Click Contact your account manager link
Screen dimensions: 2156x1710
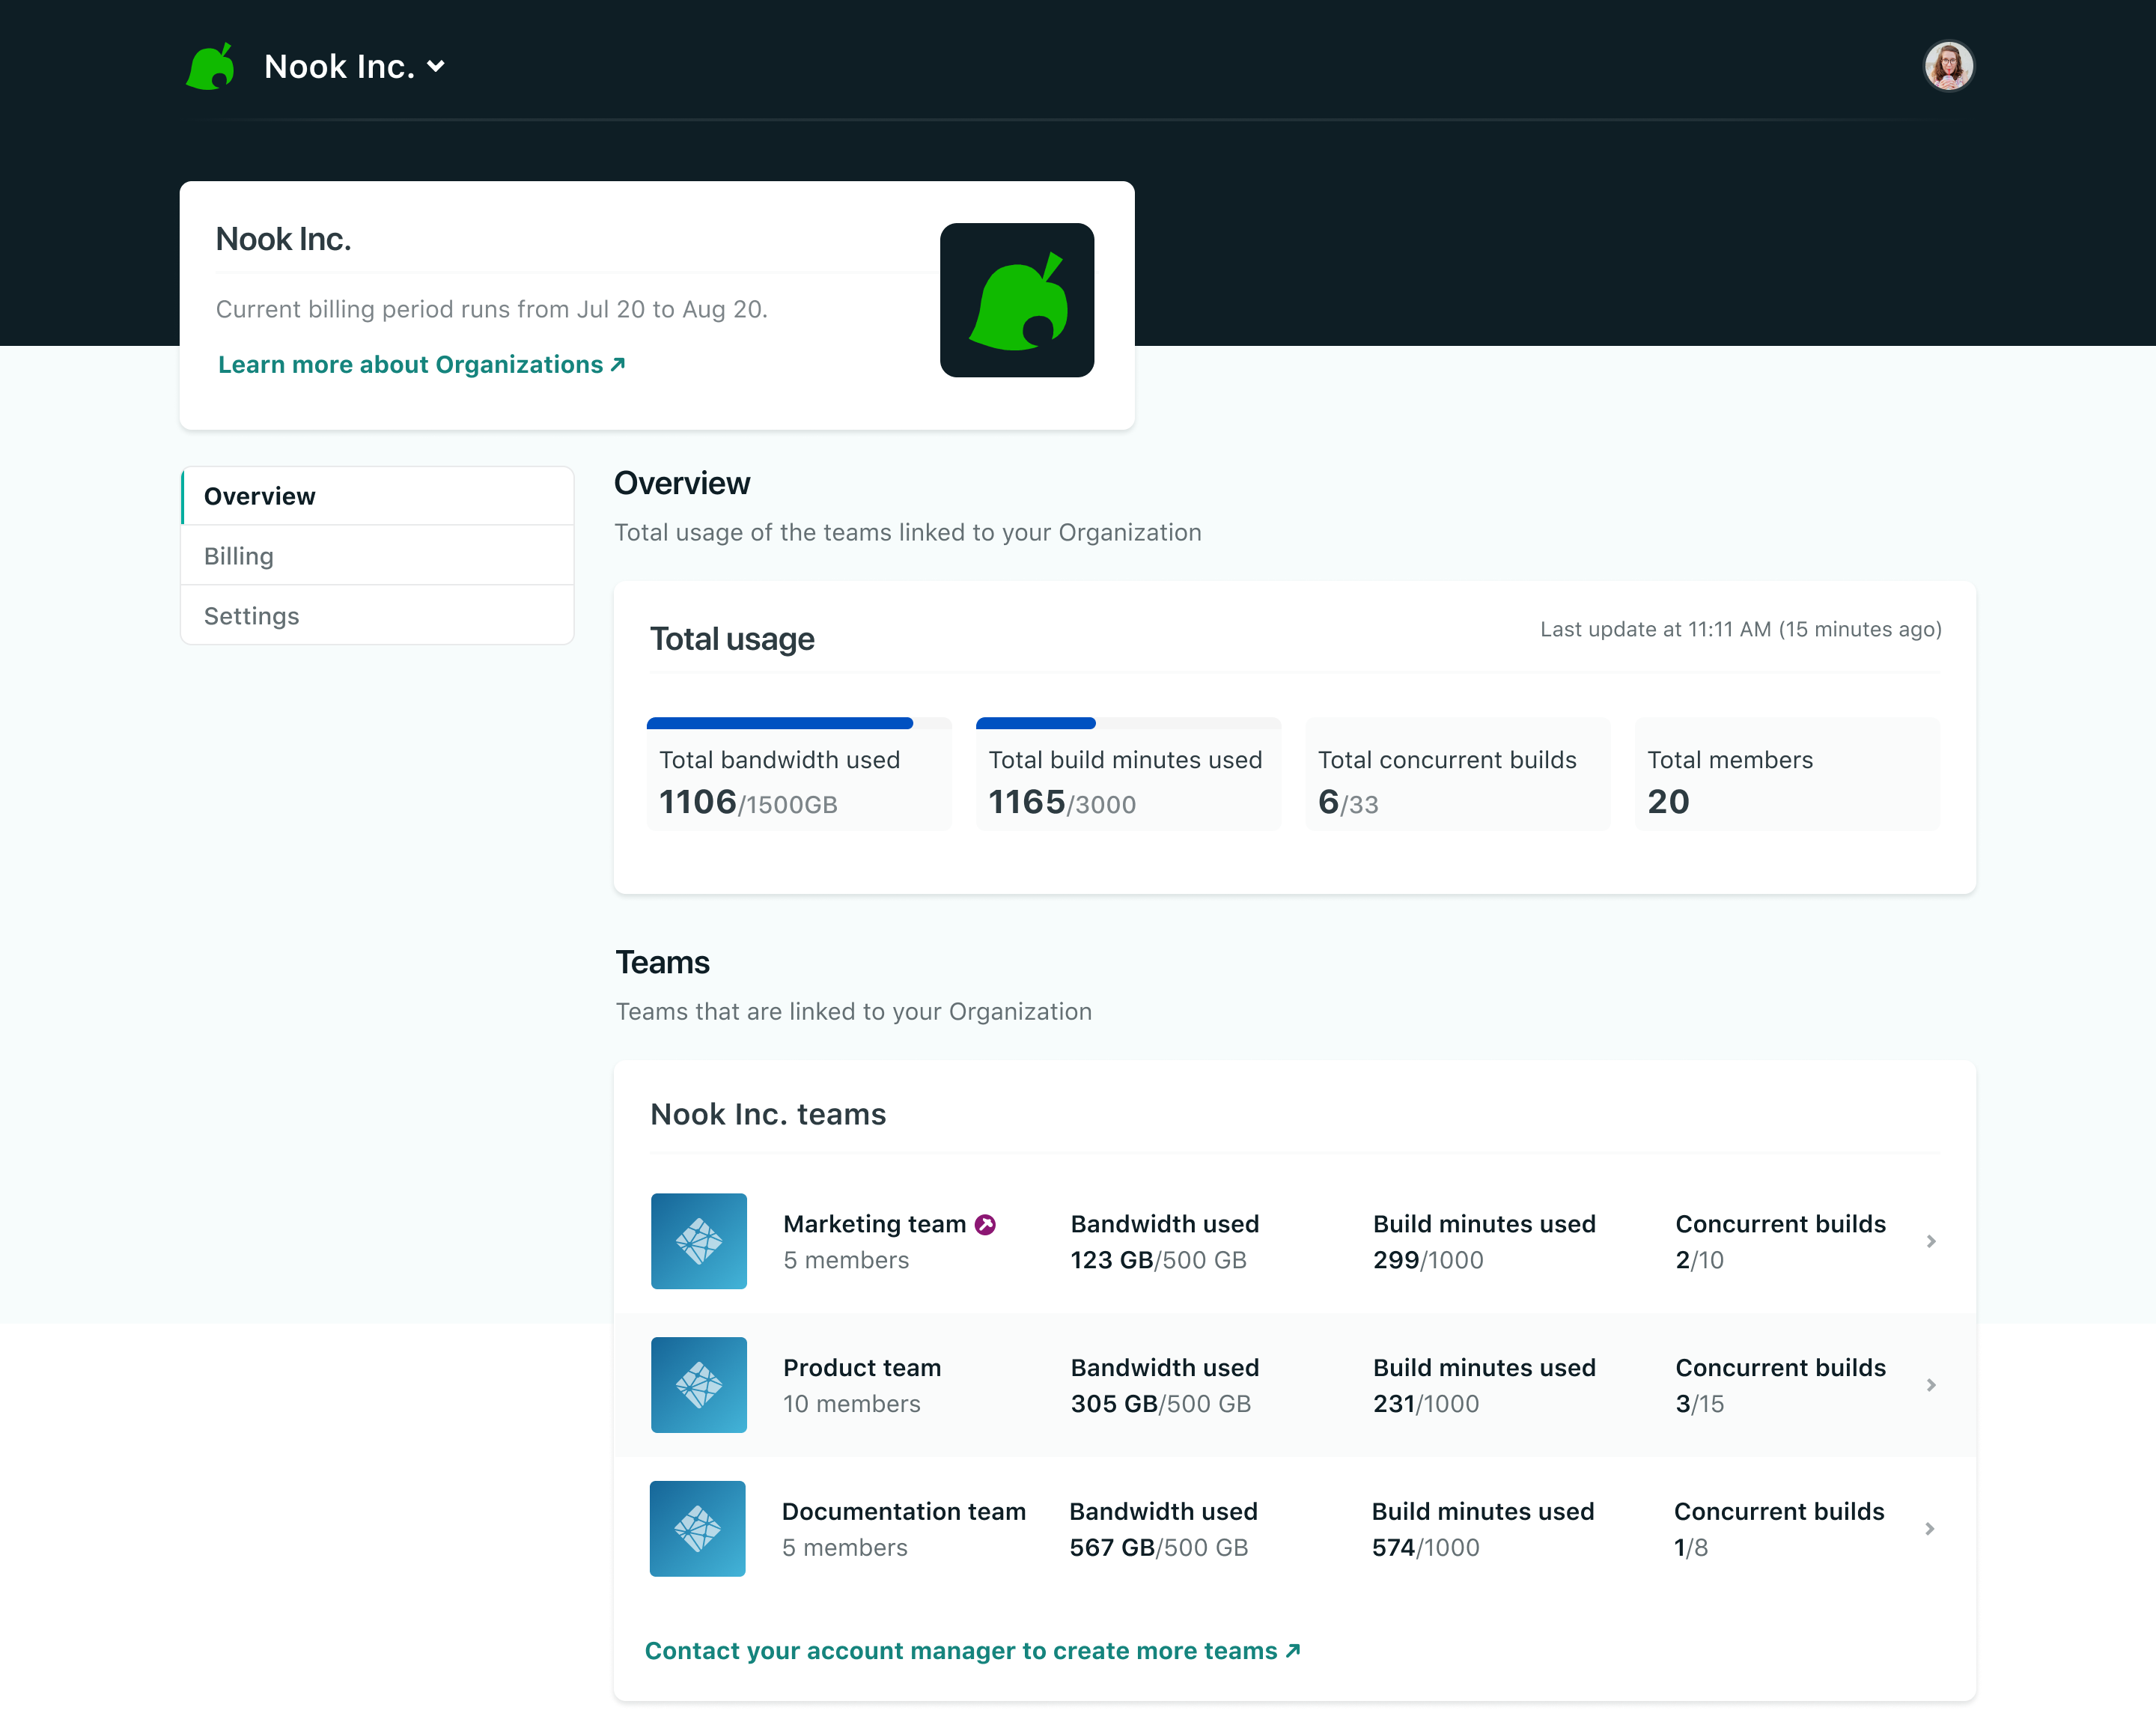point(972,1651)
